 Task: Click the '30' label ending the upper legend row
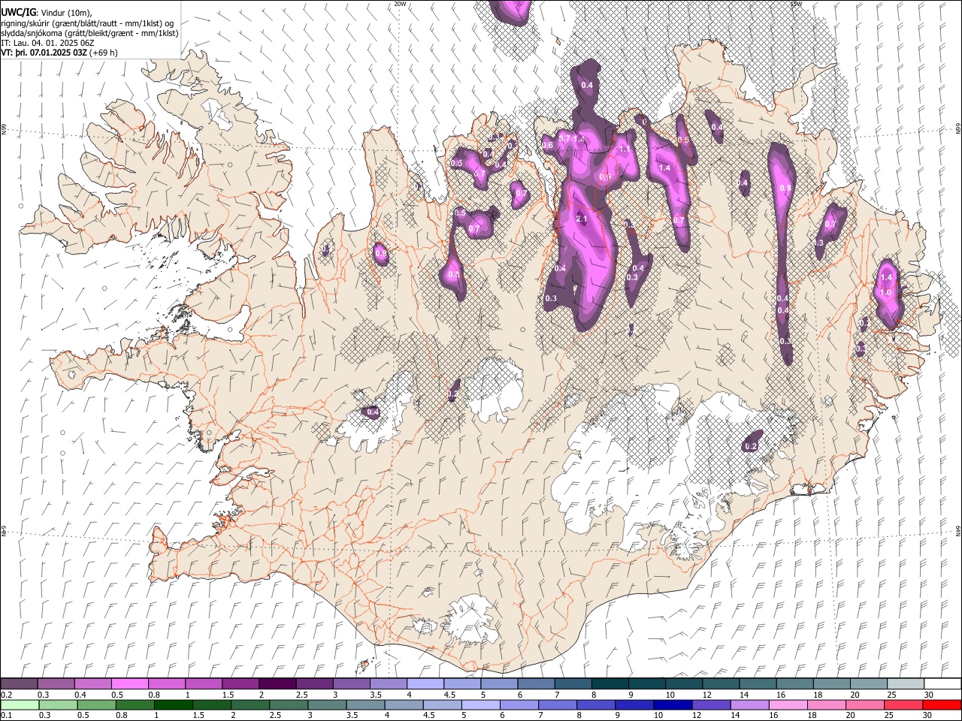tap(929, 695)
